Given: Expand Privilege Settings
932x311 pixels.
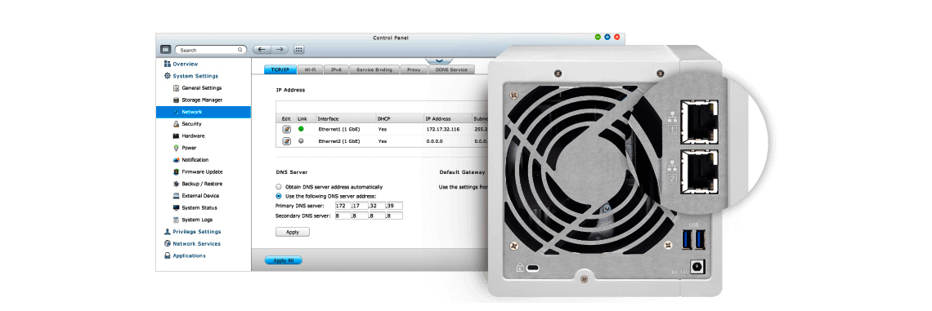Looking at the screenshot, I should coord(197,232).
